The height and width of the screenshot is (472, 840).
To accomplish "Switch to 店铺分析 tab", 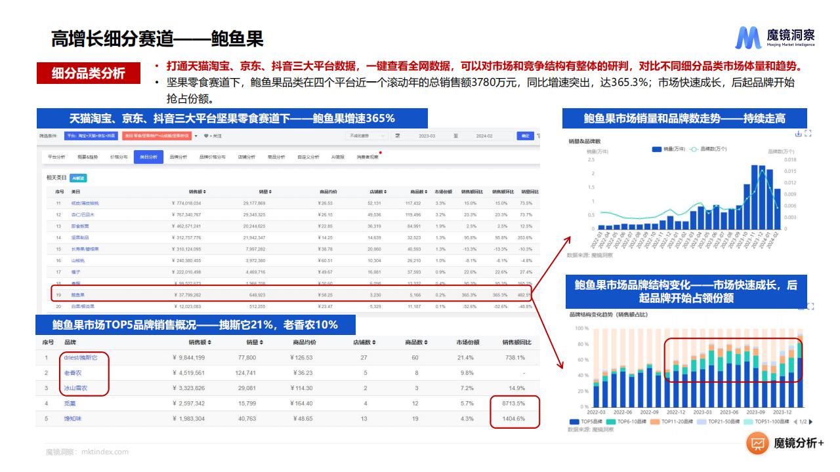I will tap(247, 157).
